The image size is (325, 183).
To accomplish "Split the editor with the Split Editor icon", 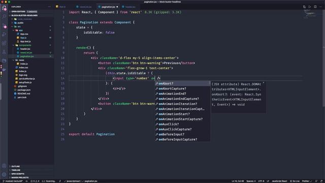I will pos(315,7).
